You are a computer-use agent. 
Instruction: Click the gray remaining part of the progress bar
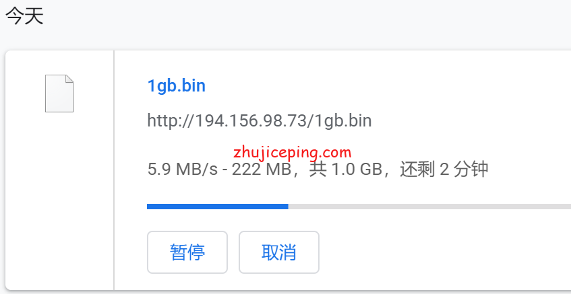coord(429,207)
